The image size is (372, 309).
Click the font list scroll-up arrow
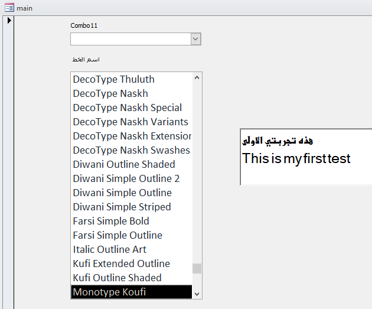tap(197, 77)
